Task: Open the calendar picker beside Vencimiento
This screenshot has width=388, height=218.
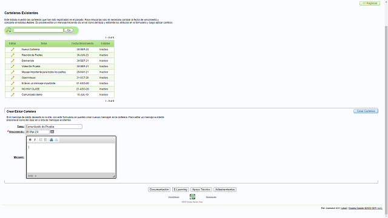Action: point(52,132)
